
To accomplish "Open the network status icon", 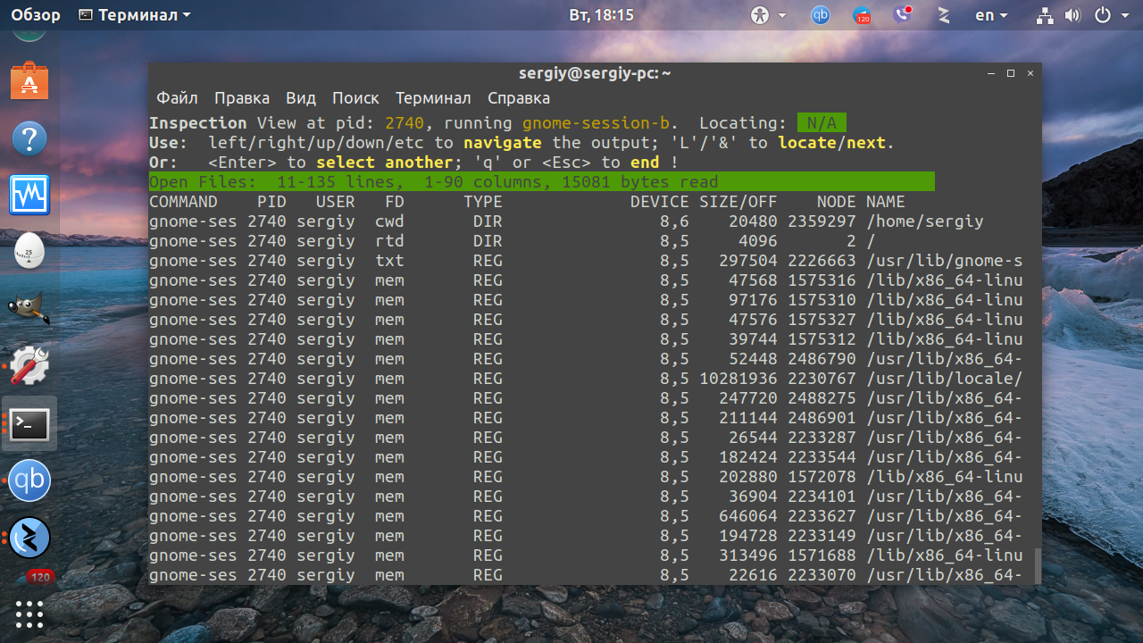I will tap(1045, 15).
